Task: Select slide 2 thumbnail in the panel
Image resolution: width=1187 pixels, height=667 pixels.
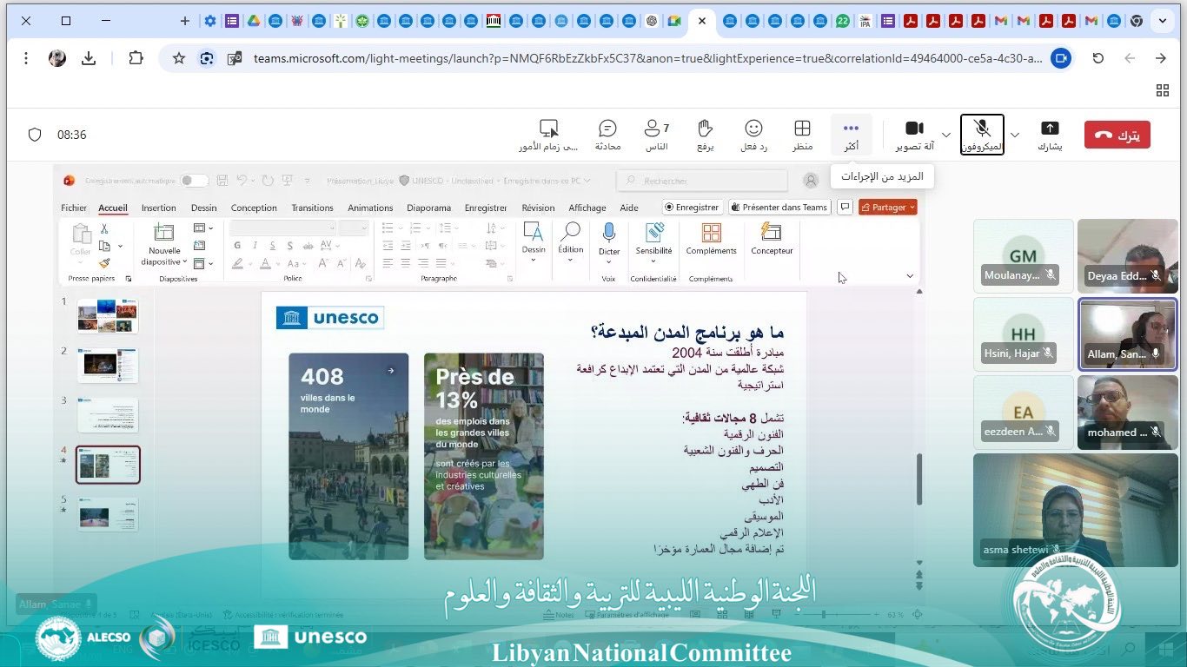Action: [107, 365]
